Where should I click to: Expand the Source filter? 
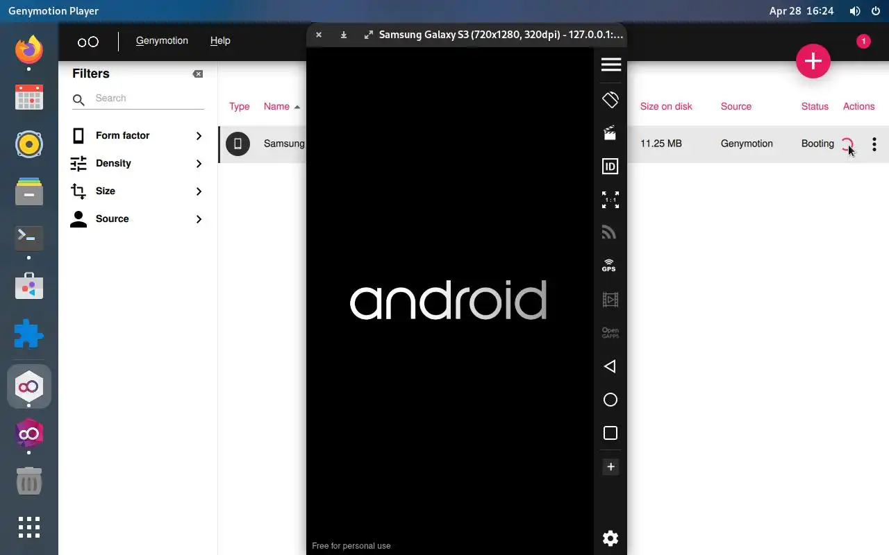tap(138, 219)
